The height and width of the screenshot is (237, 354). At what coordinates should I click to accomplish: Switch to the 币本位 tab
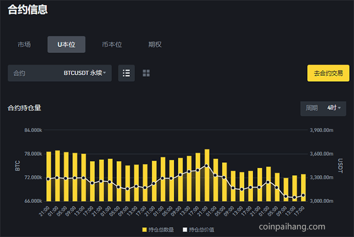pos(112,45)
